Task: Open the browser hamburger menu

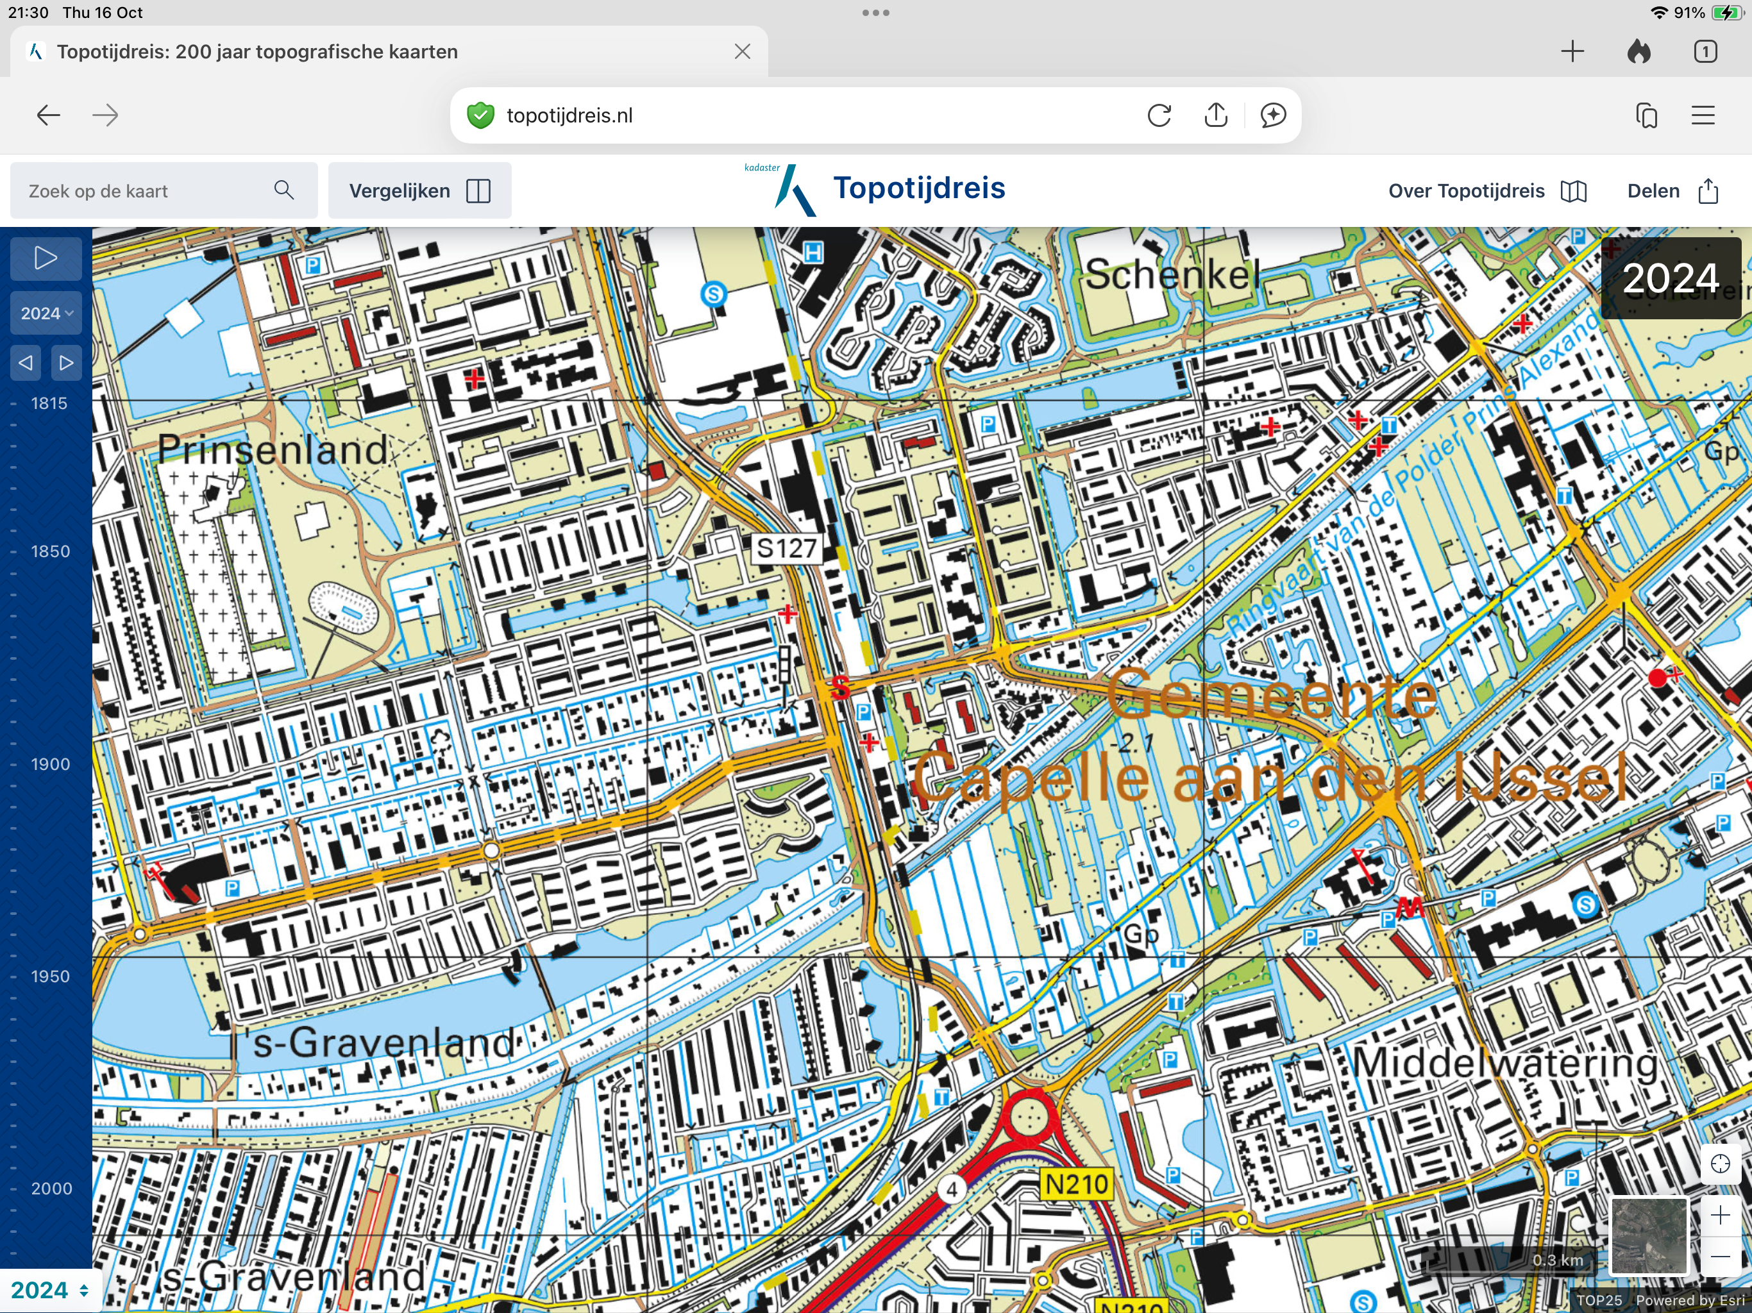Action: (x=1703, y=115)
